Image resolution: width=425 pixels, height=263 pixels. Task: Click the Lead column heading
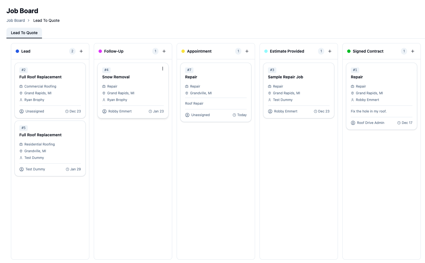26,51
